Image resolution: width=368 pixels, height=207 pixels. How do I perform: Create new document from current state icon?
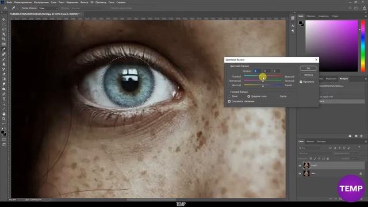(350, 136)
